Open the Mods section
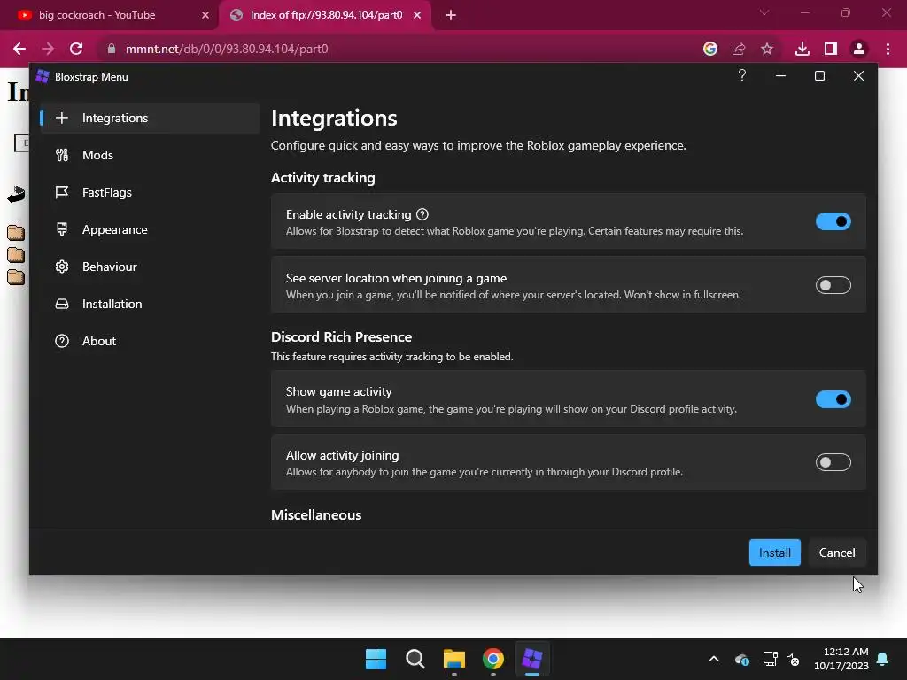The height and width of the screenshot is (680, 907). 149,155
